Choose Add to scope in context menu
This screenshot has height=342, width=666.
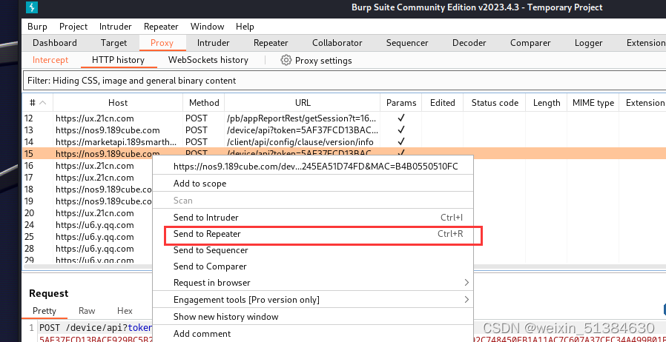pyautogui.click(x=313, y=184)
